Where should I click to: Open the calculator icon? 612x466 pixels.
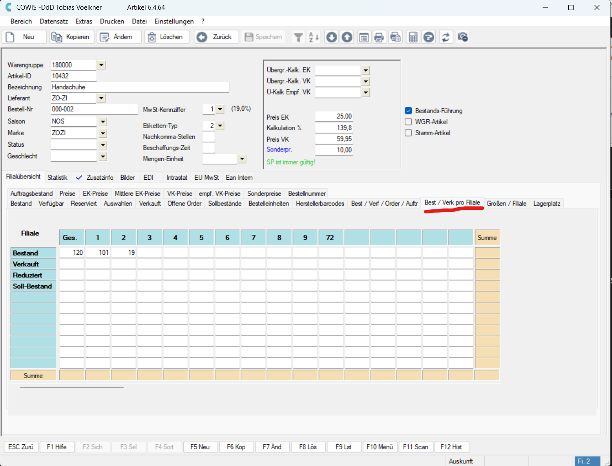point(413,38)
